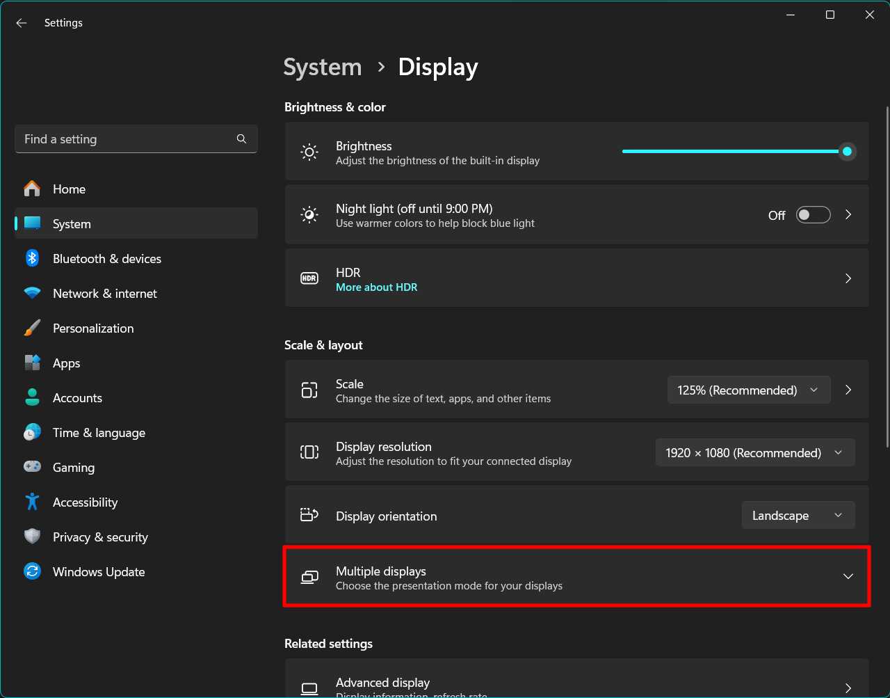
Task: Click the Privacy shield icon
Action: coord(32,537)
